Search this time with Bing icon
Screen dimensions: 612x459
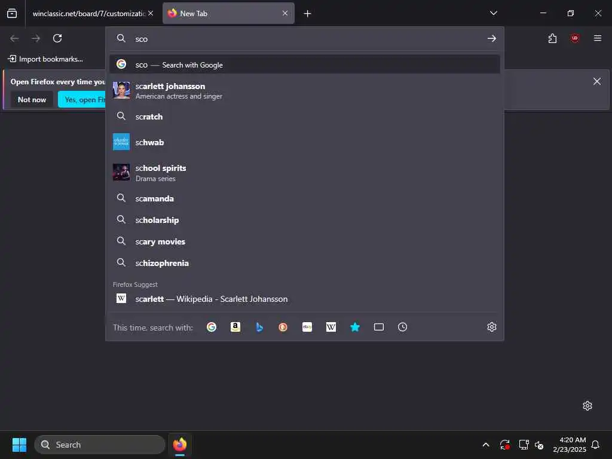pyautogui.click(x=259, y=327)
